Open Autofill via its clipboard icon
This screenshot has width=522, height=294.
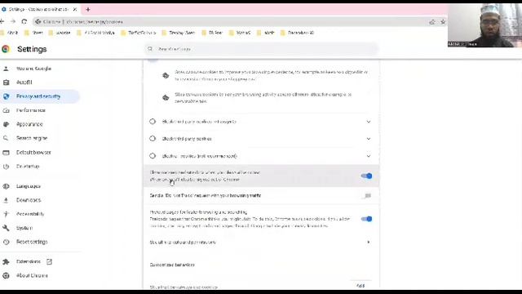point(6,82)
